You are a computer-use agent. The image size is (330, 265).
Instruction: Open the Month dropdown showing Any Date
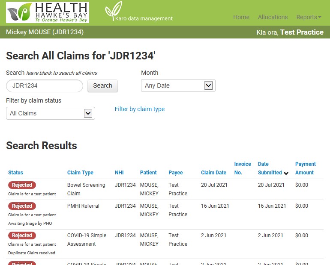(178, 85)
